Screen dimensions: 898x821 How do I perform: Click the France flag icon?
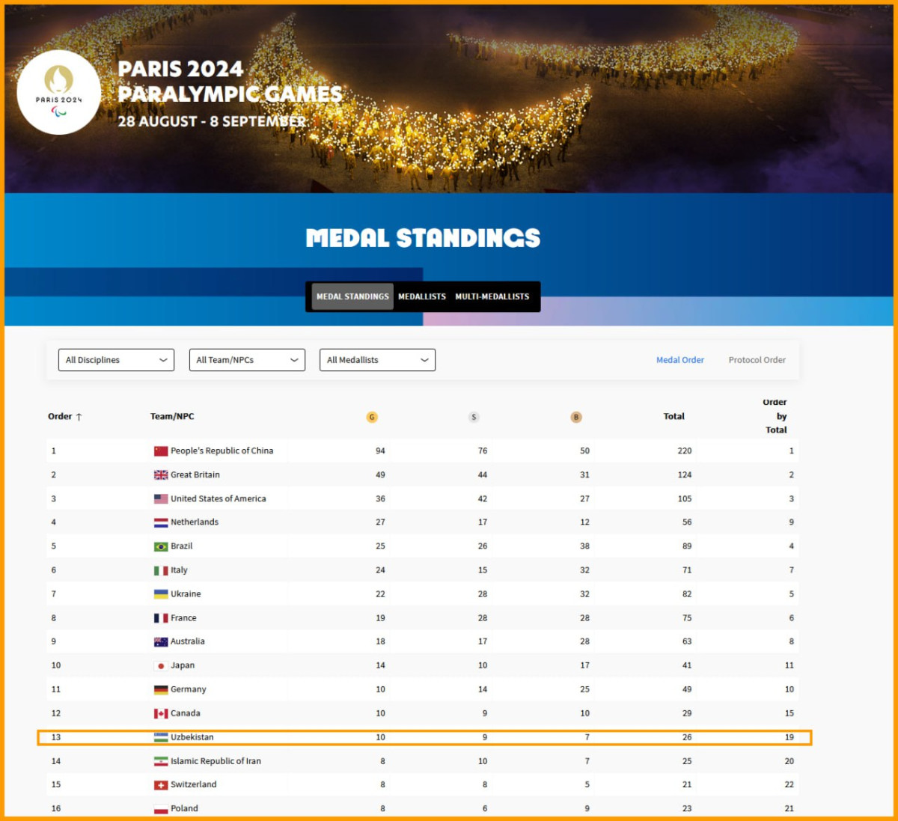click(x=161, y=618)
